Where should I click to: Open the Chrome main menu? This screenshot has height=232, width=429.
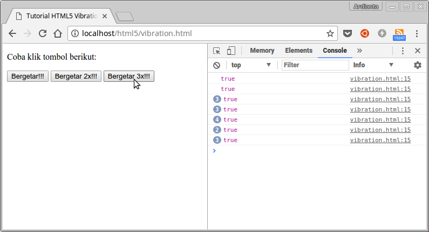[x=417, y=33]
